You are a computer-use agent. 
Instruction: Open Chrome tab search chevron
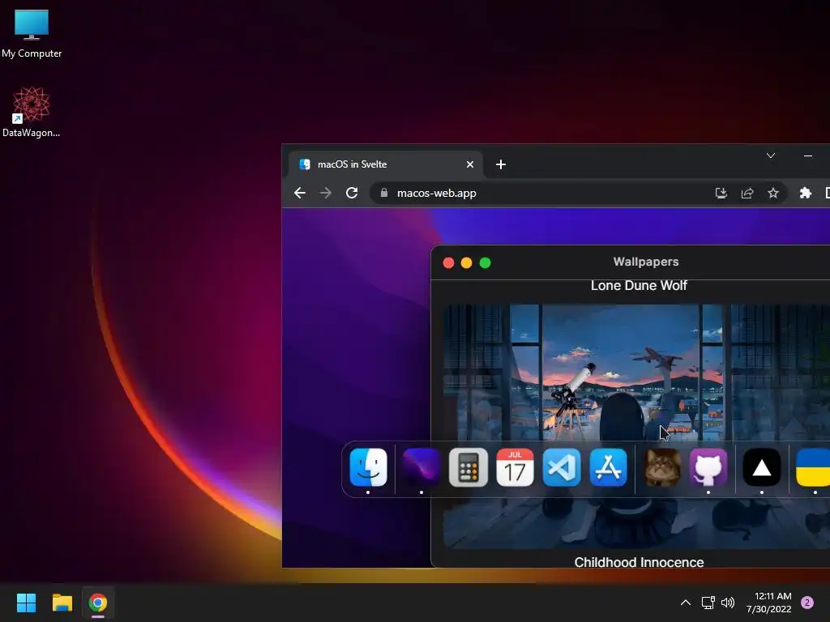pos(771,155)
